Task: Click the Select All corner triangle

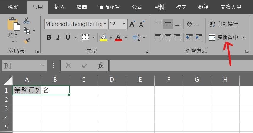Action: pos(8,81)
